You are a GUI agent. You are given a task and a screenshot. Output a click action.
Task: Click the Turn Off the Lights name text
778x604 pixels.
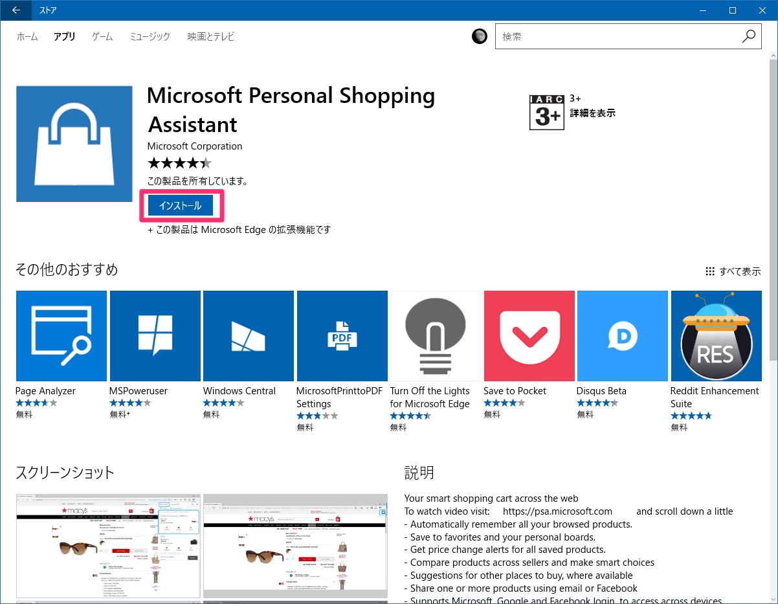click(x=430, y=397)
